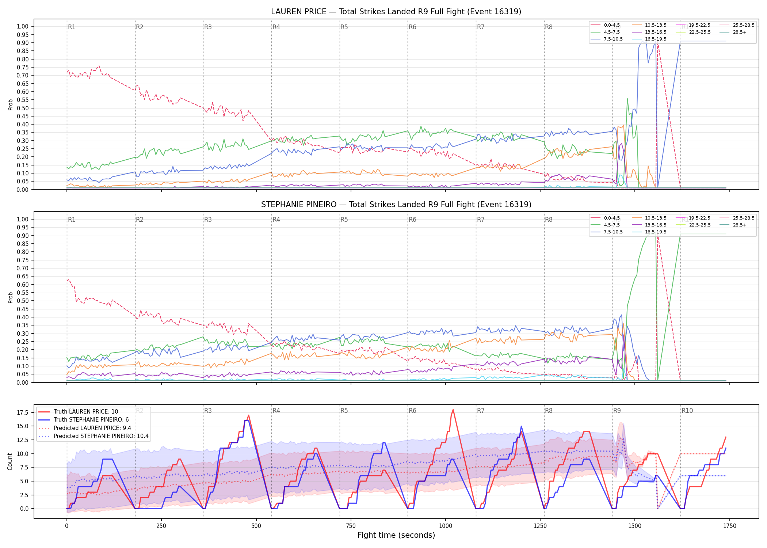Click R1 round marker in Lauren Price chart
The height and width of the screenshot is (548, 767).
72,27
